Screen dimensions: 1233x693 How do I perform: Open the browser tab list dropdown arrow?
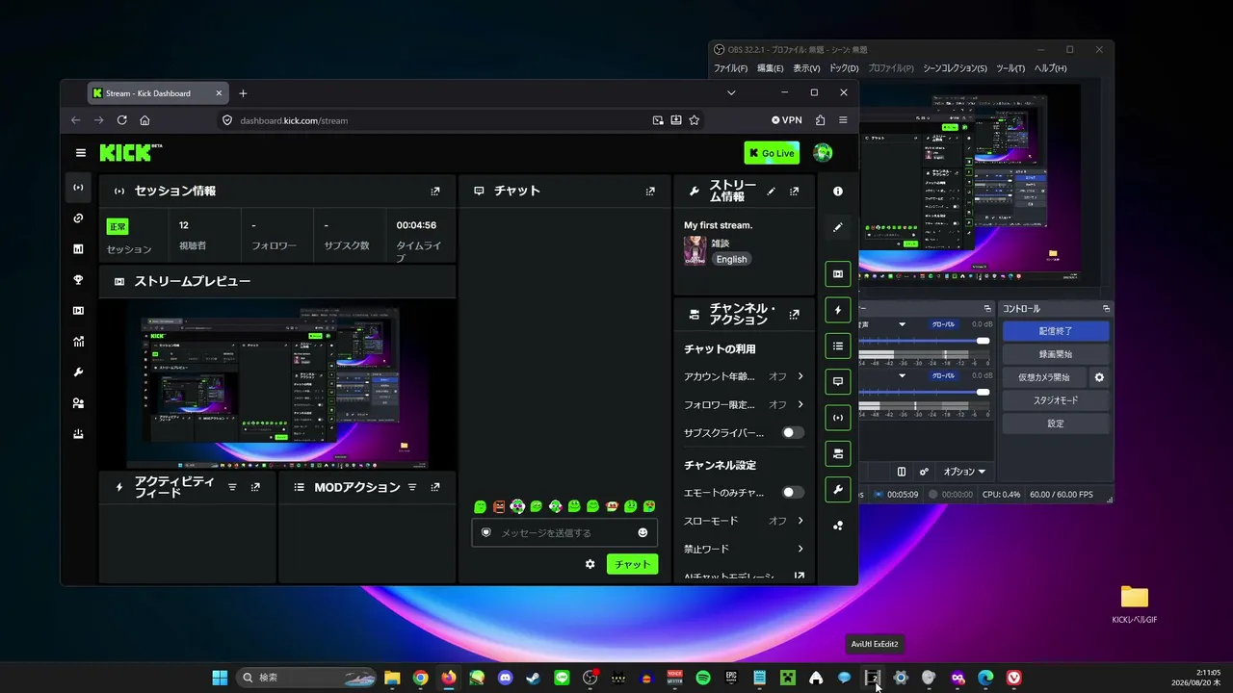click(731, 93)
